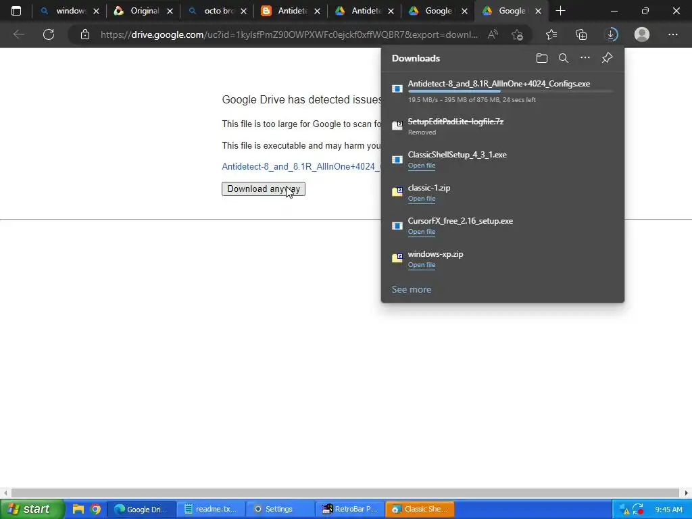This screenshot has height=519, width=692.
Task: Open file for CursorFX_free_2.16_setup.exe
Action: pyautogui.click(x=422, y=232)
